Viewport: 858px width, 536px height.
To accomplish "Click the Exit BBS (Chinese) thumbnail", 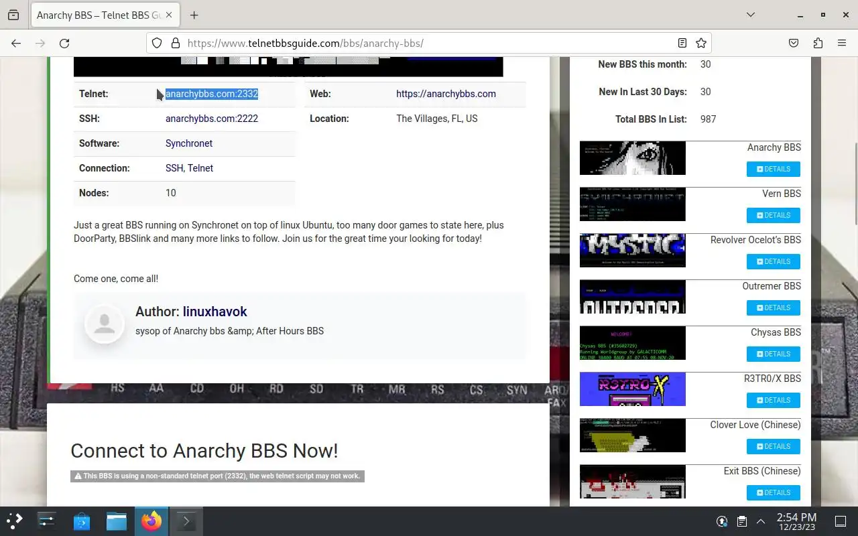I will tap(633, 482).
